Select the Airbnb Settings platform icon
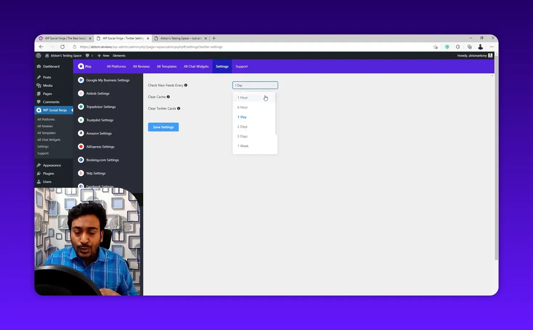533x330 pixels. click(81, 93)
